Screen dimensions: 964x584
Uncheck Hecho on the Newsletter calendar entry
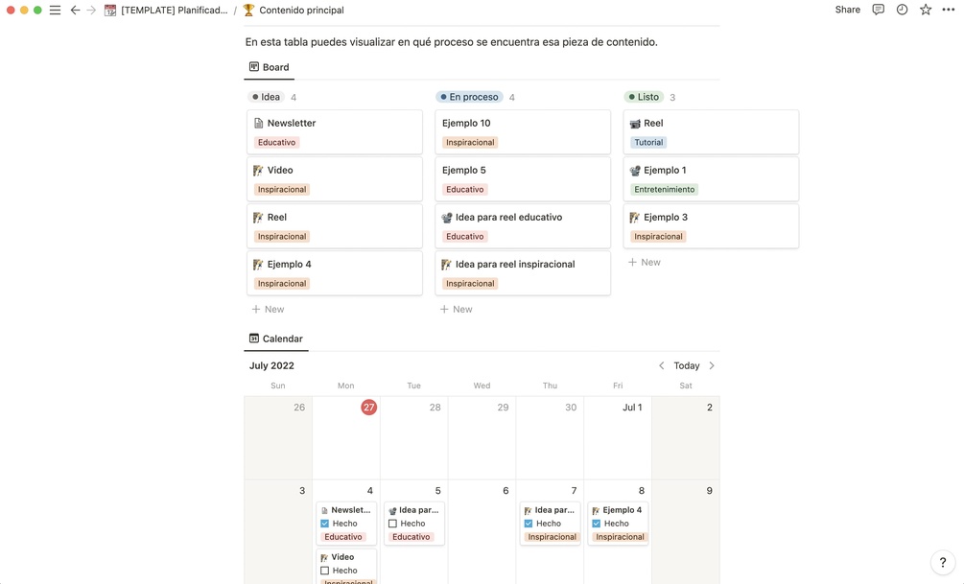[x=325, y=524]
